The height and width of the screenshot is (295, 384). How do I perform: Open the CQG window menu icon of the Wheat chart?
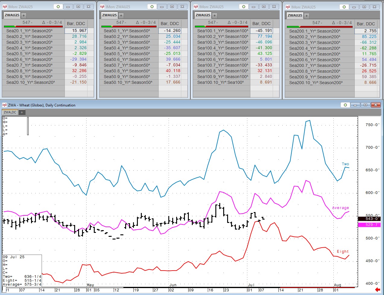[x=5, y=105]
